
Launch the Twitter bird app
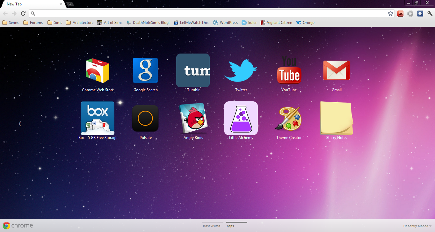pos(241,70)
